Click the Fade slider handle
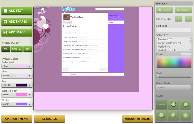This screenshot has height=124, width=194. coord(158,77)
